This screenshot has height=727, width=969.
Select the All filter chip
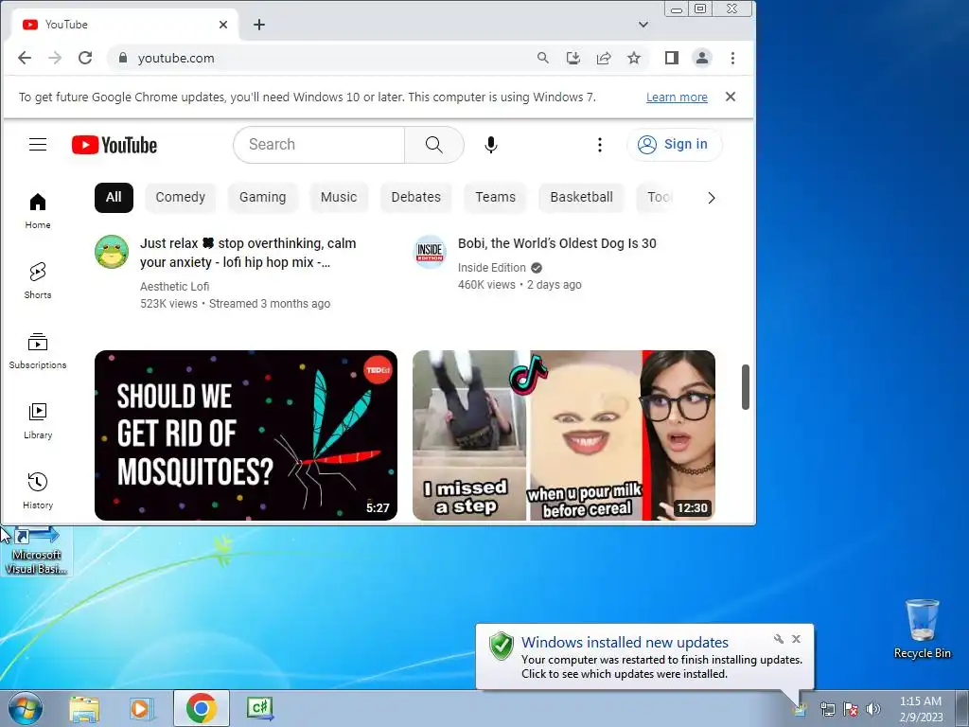114,197
